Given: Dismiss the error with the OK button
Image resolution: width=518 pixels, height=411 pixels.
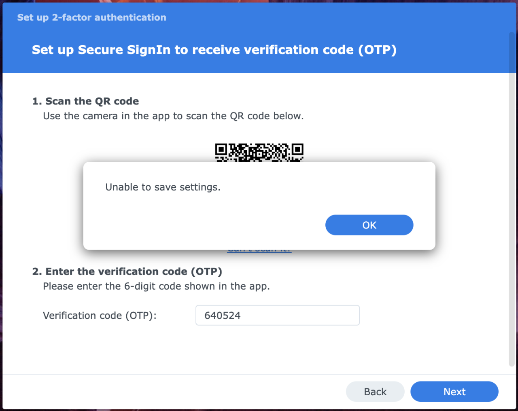Looking at the screenshot, I should (369, 225).
